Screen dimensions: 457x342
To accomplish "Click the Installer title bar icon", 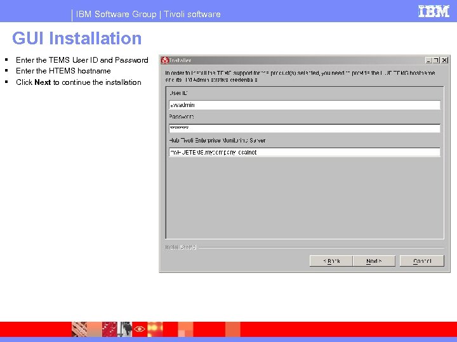I will [165, 60].
